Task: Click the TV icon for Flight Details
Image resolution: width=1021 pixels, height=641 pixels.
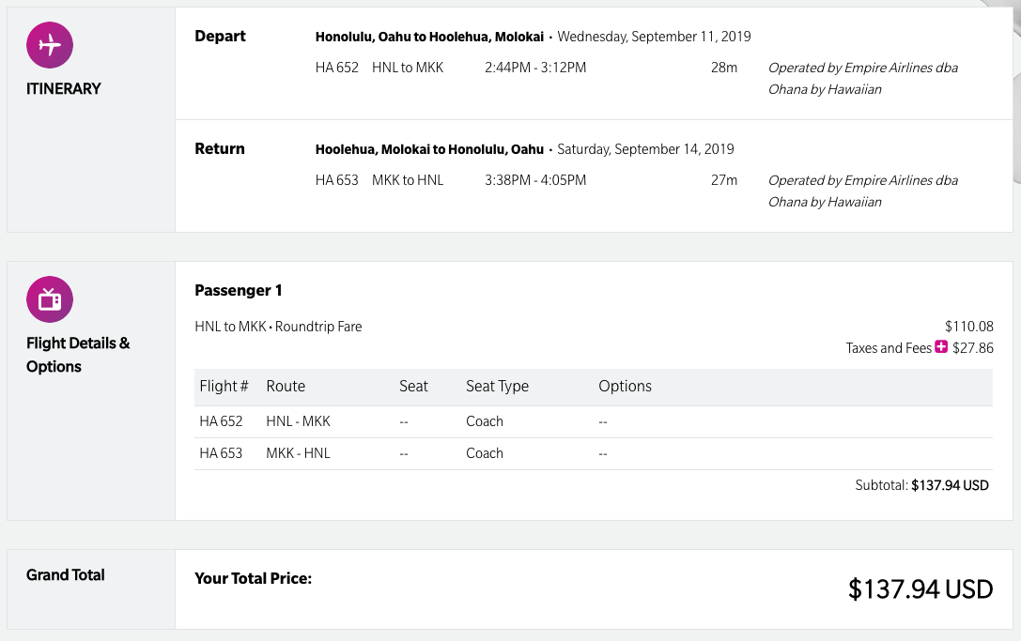Action: click(49, 299)
